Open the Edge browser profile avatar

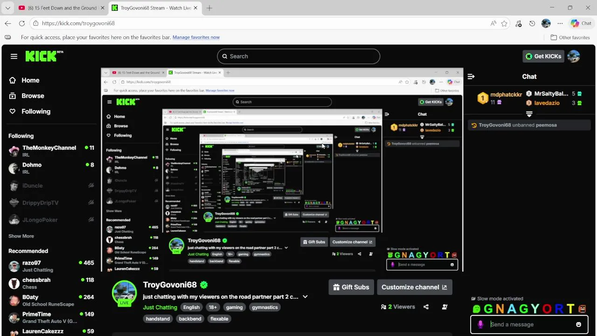[546, 23]
